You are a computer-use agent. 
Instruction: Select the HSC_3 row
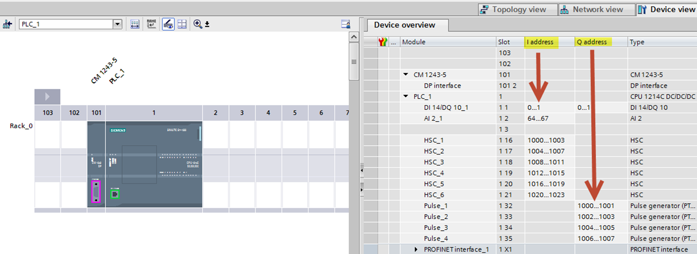(530, 162)
